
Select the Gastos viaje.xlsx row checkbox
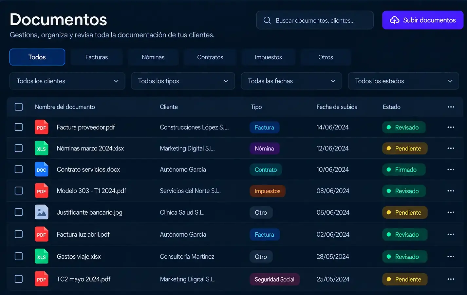click(x=19, y=257)
